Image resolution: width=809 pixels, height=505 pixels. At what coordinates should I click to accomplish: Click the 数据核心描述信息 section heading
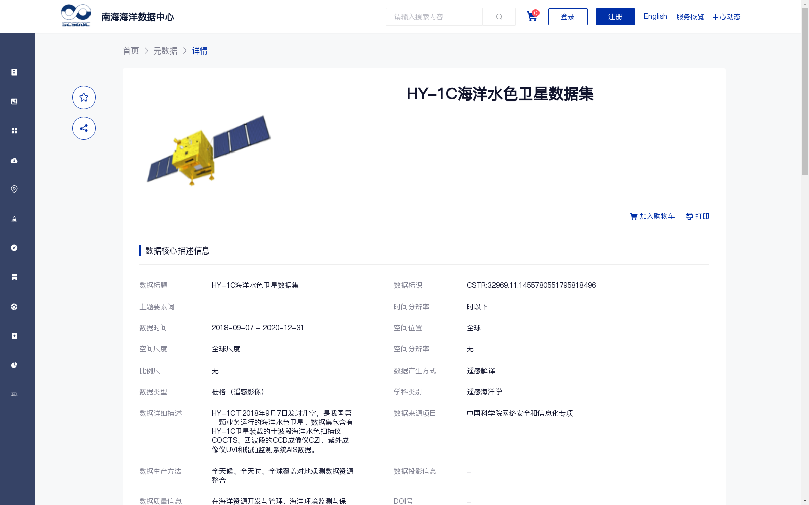[177, 250]
